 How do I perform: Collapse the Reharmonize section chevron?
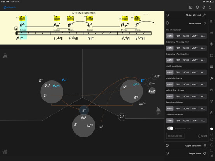click(167, 23)
